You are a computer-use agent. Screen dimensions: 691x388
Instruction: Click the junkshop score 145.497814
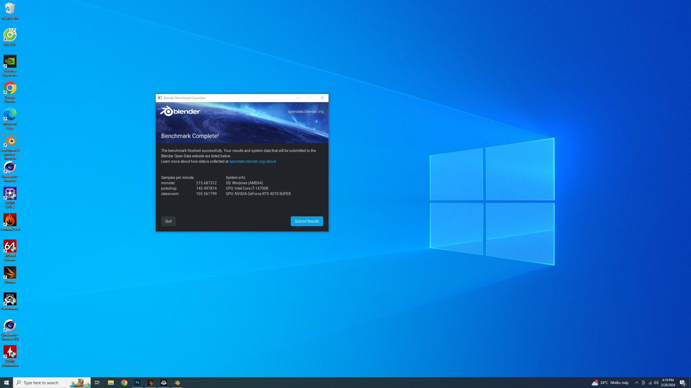tap(206, 188)
